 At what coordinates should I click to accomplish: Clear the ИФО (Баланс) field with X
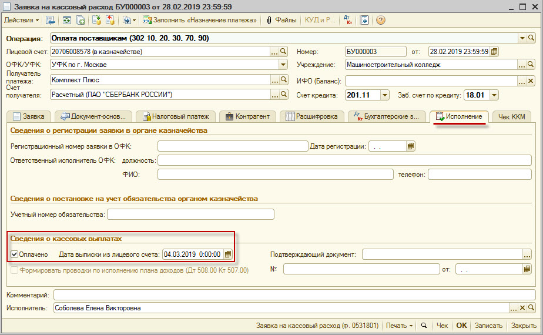(531, 81)
